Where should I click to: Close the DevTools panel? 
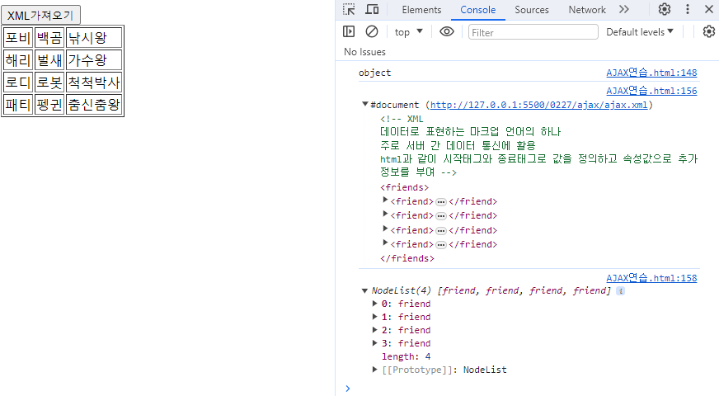point(708,9)
